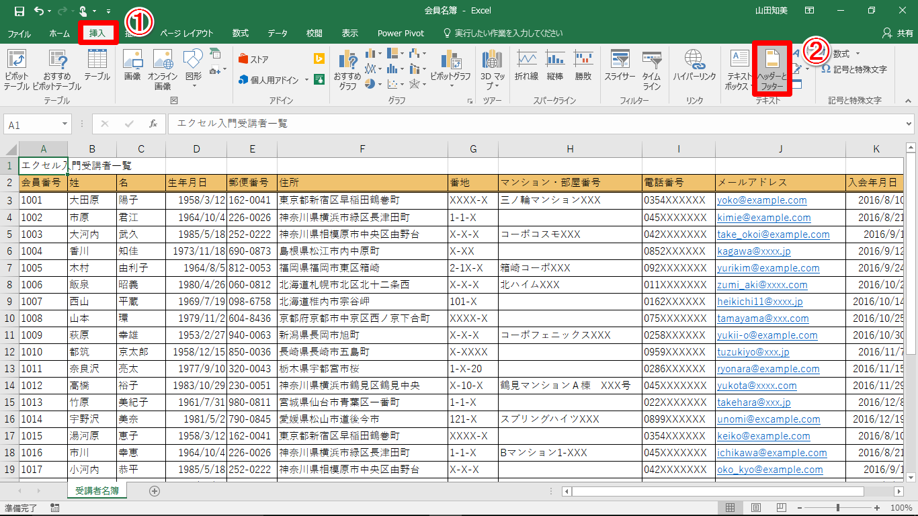Open Customize Quick Access Toolbar dropdown
Viewport: 918px width, 516px height.
click(x=109, y=11)
